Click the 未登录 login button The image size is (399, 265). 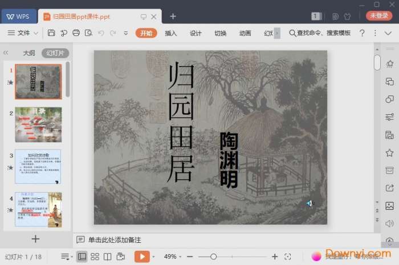(379, 16)
